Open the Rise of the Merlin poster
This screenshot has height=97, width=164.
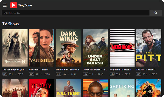click(15, 48)
